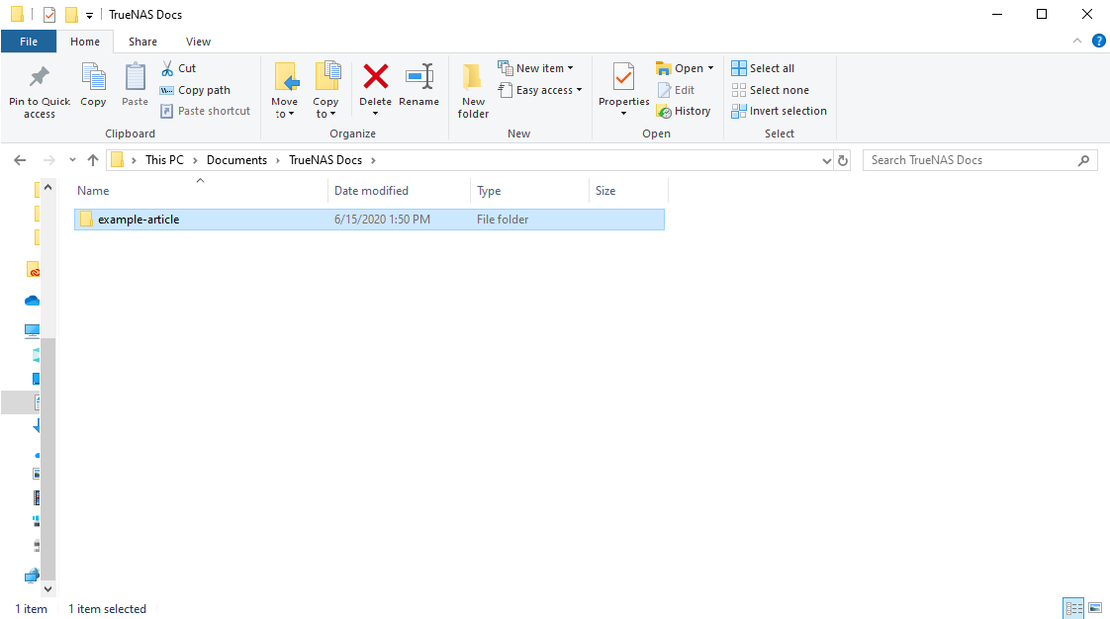
Task: Click the forward navigation arrow
Action: [48, 160]
